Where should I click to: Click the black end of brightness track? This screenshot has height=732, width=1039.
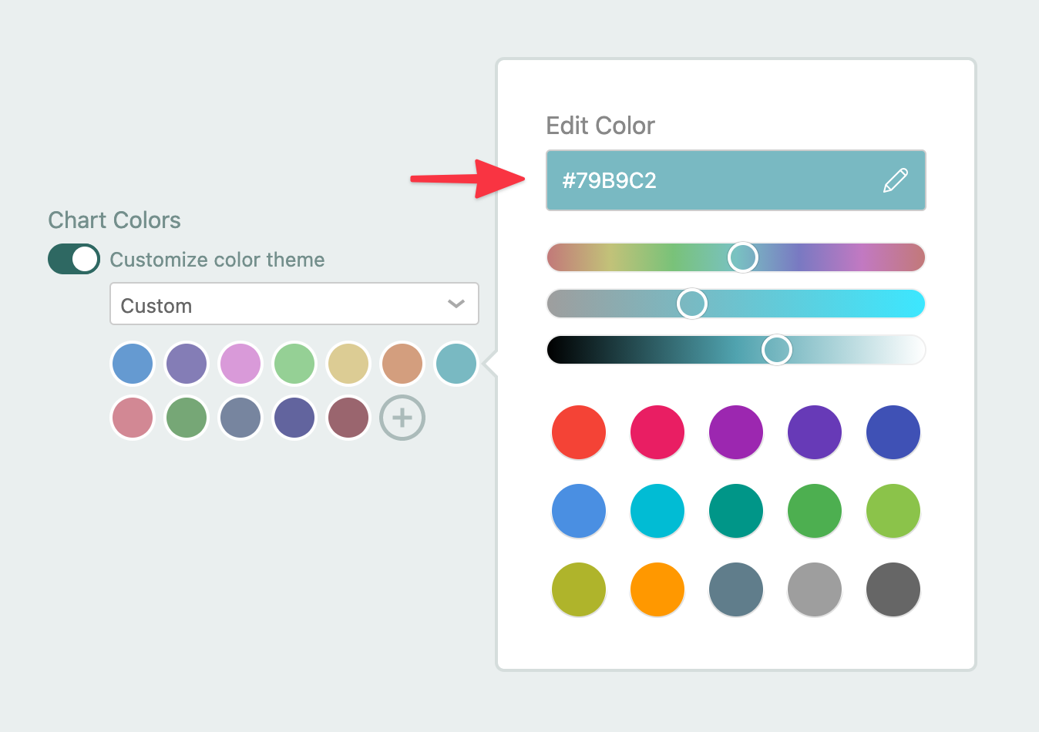click(560, 350)
